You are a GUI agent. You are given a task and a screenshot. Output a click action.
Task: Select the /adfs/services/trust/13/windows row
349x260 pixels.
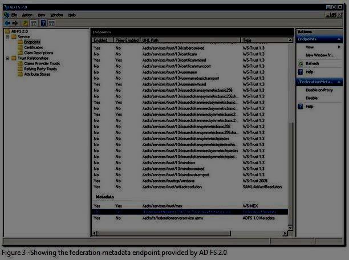point(190,162)
